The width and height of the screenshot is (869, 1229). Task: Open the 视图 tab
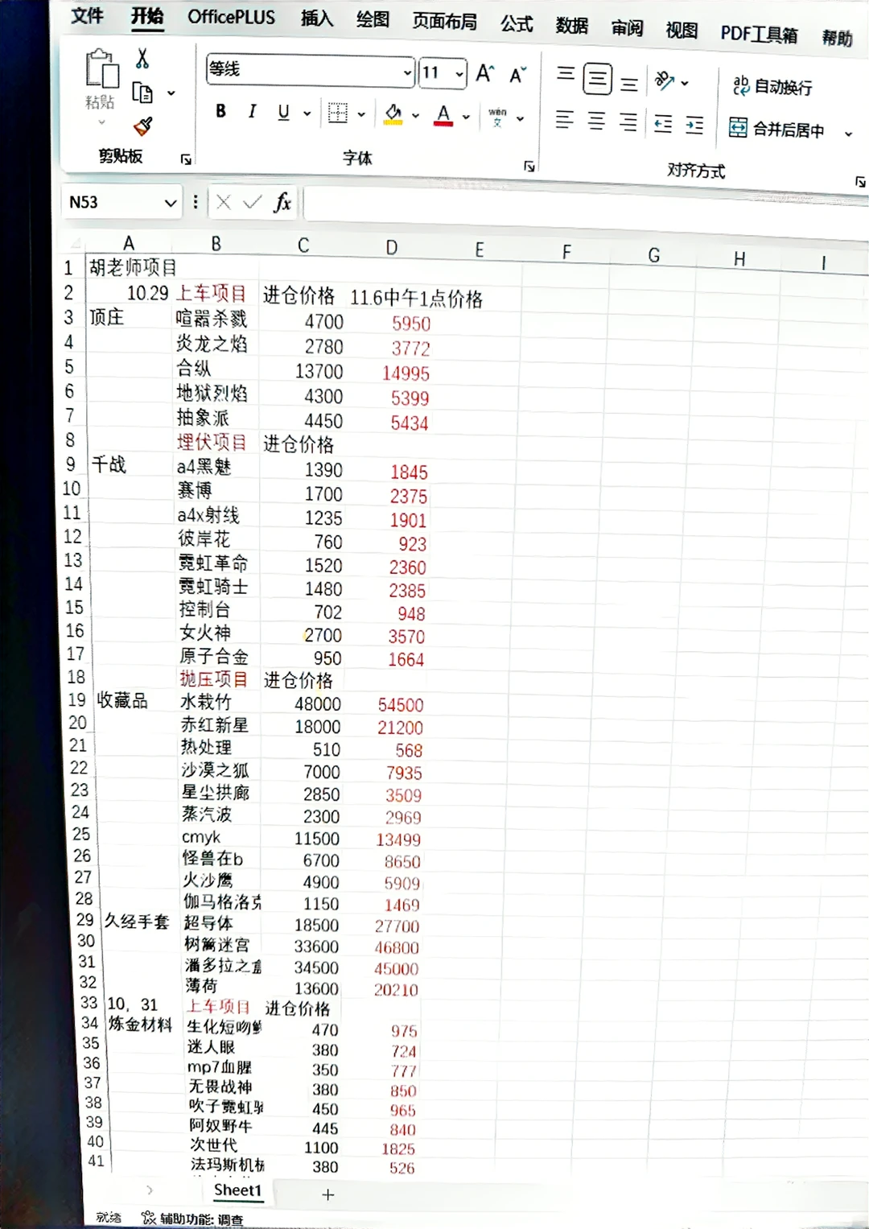pyautogui.click(x=682, y=30)
